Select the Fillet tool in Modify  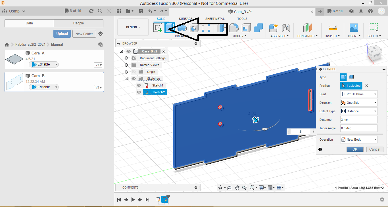pos(234,28)
